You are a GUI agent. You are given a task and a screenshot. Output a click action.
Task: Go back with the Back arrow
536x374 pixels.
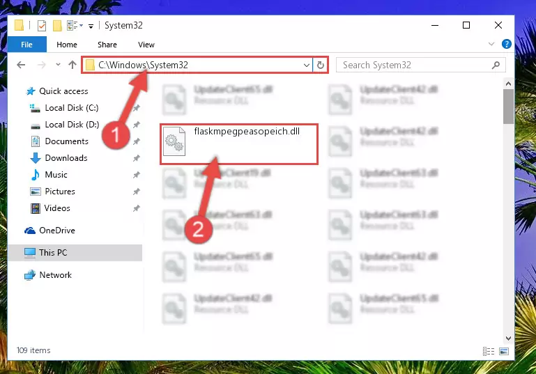click(21, 65)
